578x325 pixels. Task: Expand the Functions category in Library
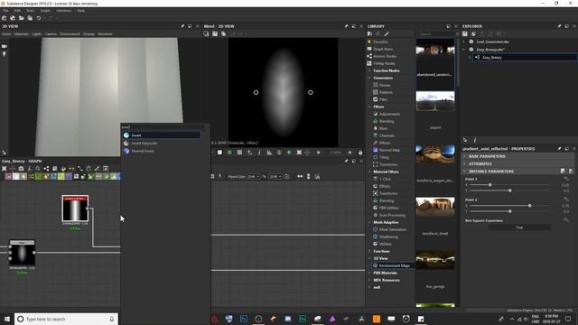tap(369, 251)
